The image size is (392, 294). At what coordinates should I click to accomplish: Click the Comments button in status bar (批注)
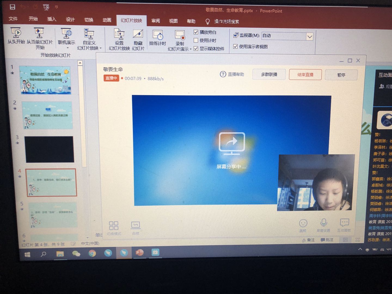[327, 240]
